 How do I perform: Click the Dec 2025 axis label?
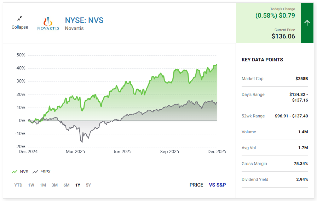pos(217,152)
